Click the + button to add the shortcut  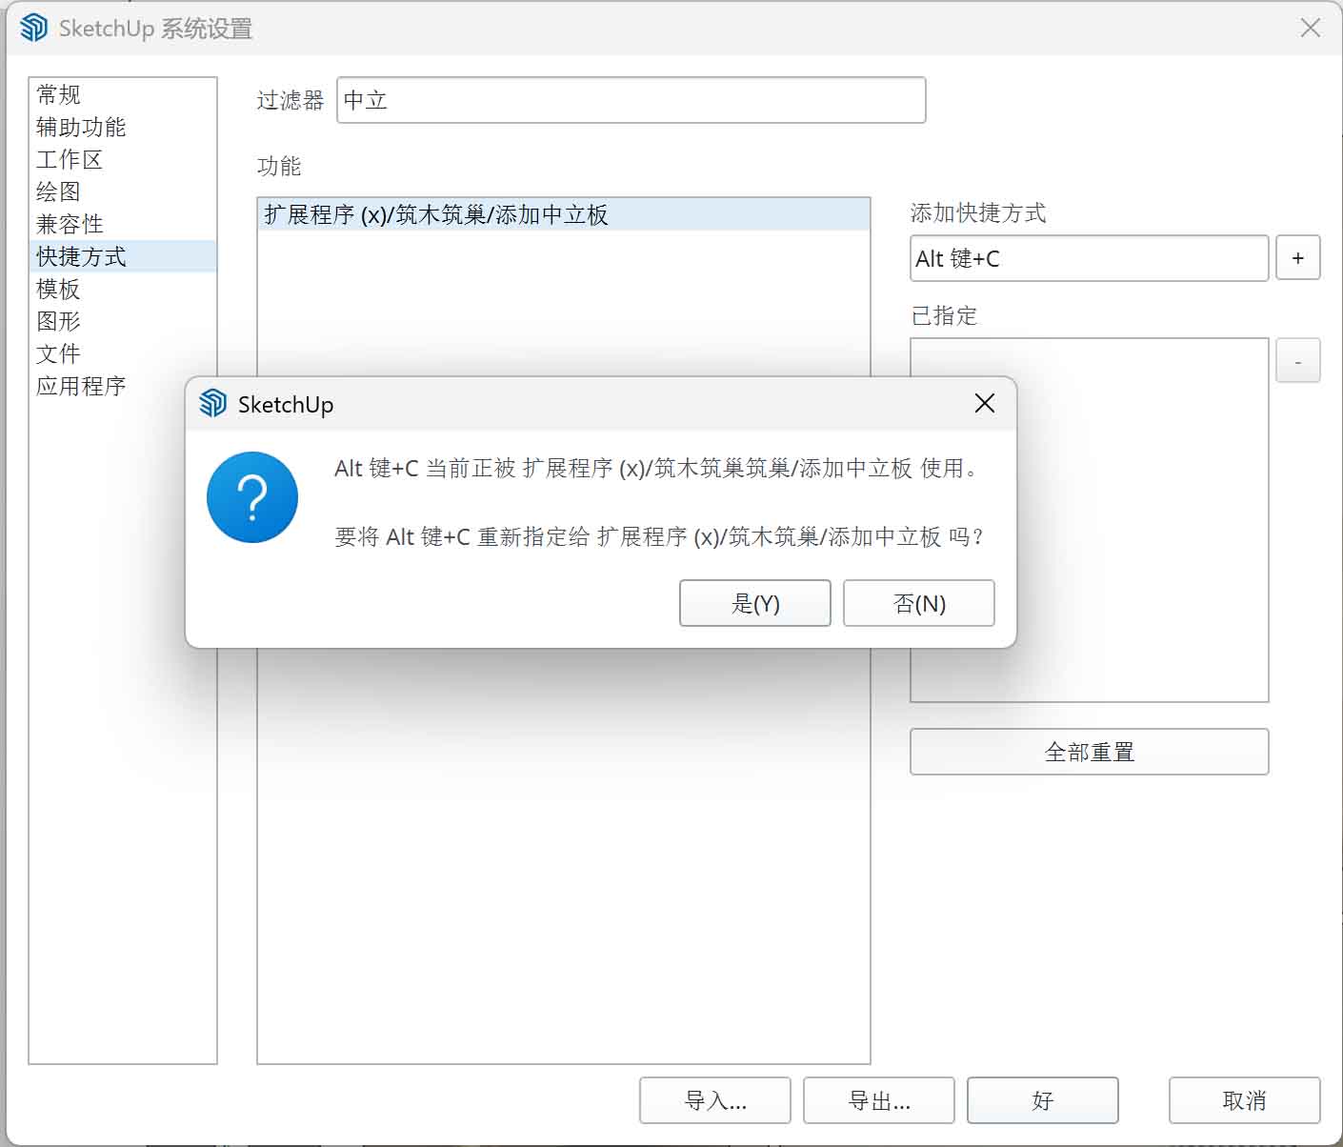[1297, 257]
